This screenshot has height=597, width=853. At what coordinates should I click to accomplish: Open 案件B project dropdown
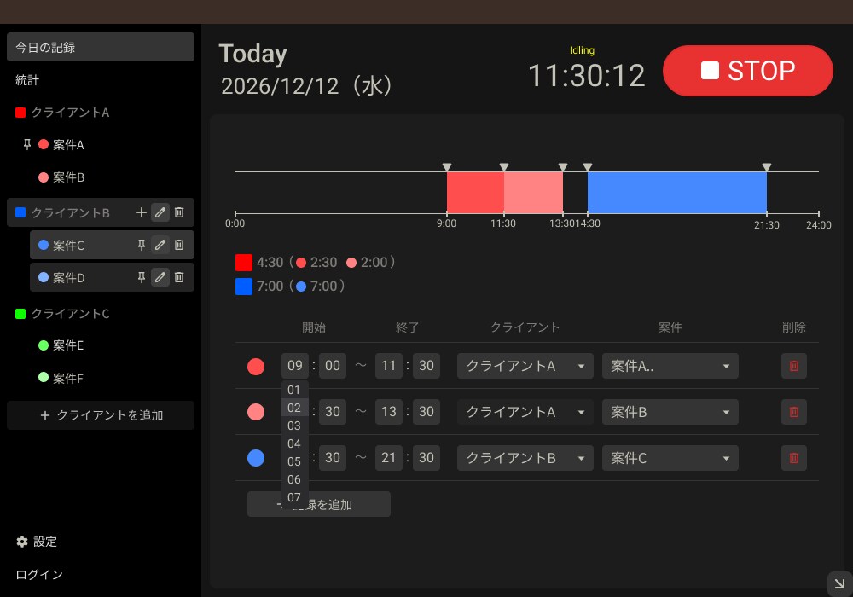670,412
